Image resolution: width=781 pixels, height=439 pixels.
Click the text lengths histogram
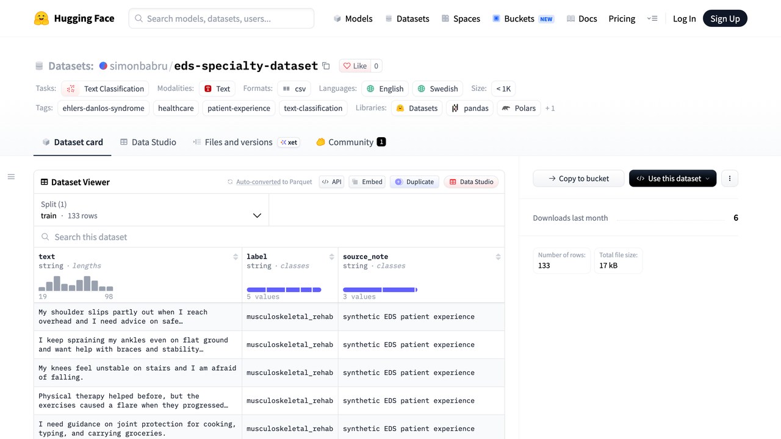click(76, 284)
